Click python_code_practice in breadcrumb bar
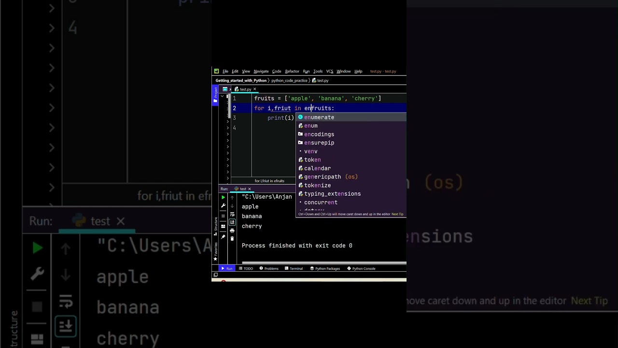Viewport: 618px width, 348px height. point(289,81)
